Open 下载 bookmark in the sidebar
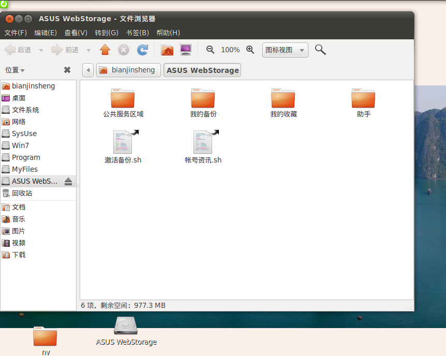Screen dimensions: 446x356 point(38,255)
